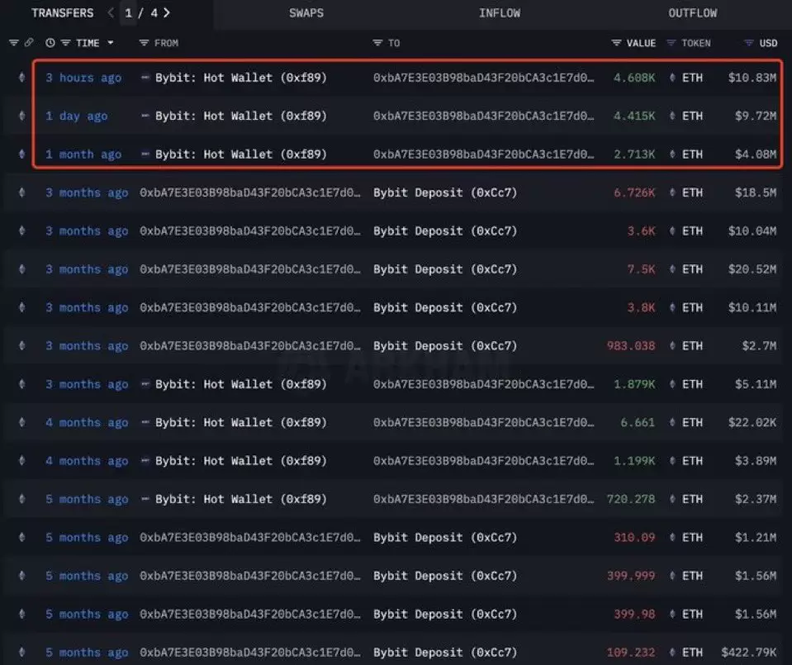The image size is (792, 665).
Task: Click the page indicator '1 / 4'
Action: click(141, 13)
